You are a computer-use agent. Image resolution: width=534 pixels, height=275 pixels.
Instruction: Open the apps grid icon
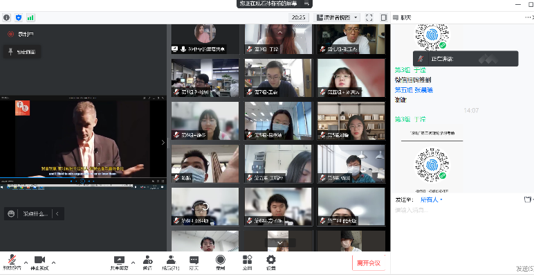tap(247, 263)
